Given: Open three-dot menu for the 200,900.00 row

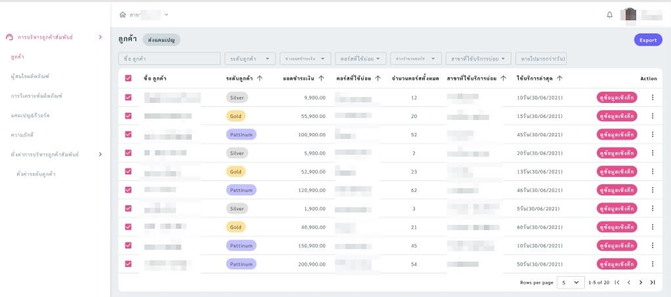Looking at the screenshot, I should pos(653,264).
